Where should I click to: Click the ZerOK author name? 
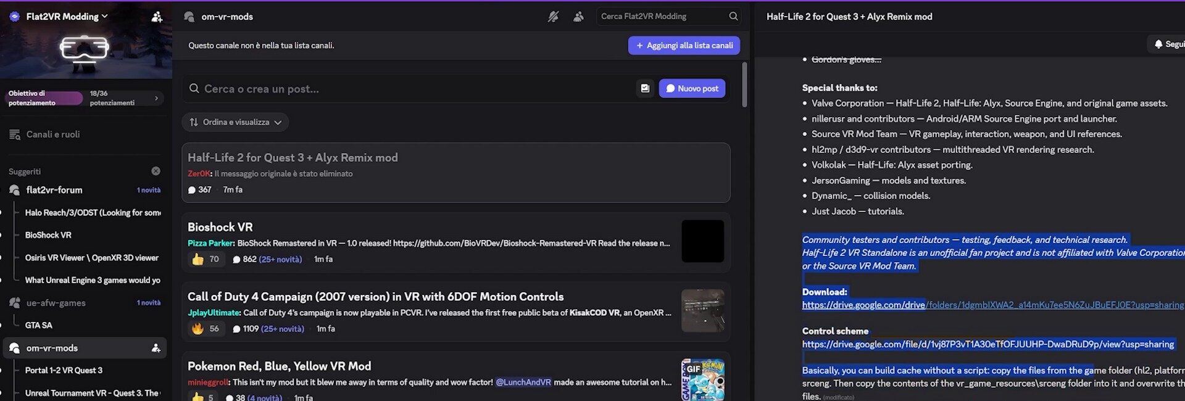[199, 174]
